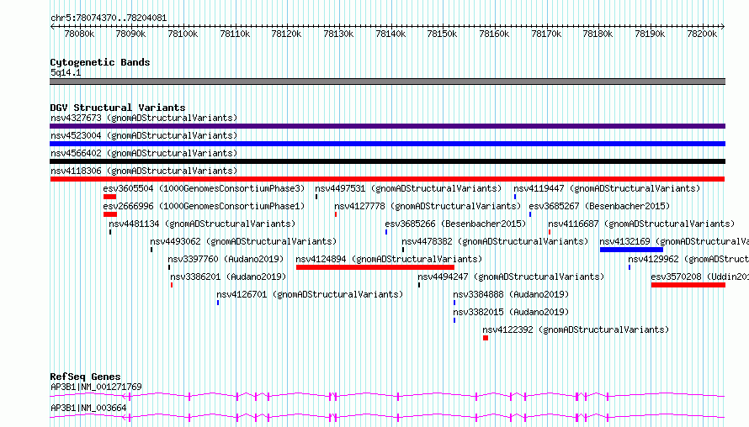This screenshot has height=427, width=749.
Task: Click the 78190k ruler tick label
Action: pos(650,34)
